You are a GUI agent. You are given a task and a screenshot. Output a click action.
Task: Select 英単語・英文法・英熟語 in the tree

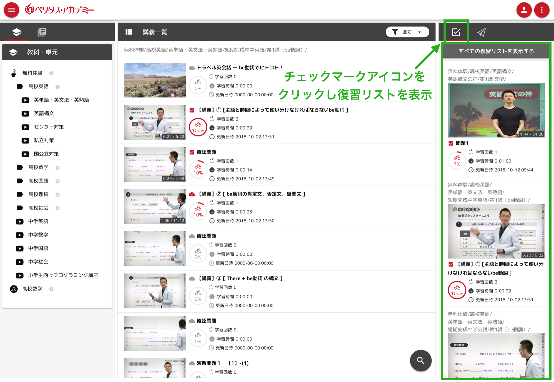[x=61, y=100]
